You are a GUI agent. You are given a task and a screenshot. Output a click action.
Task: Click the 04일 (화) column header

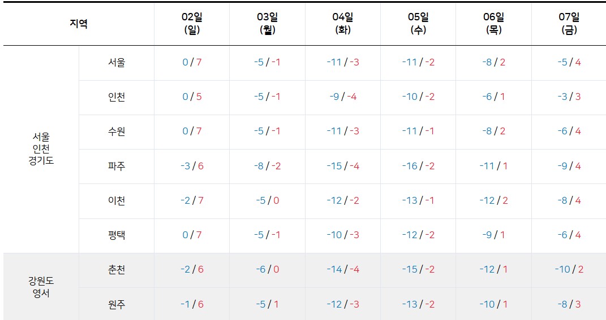point(343,24)
